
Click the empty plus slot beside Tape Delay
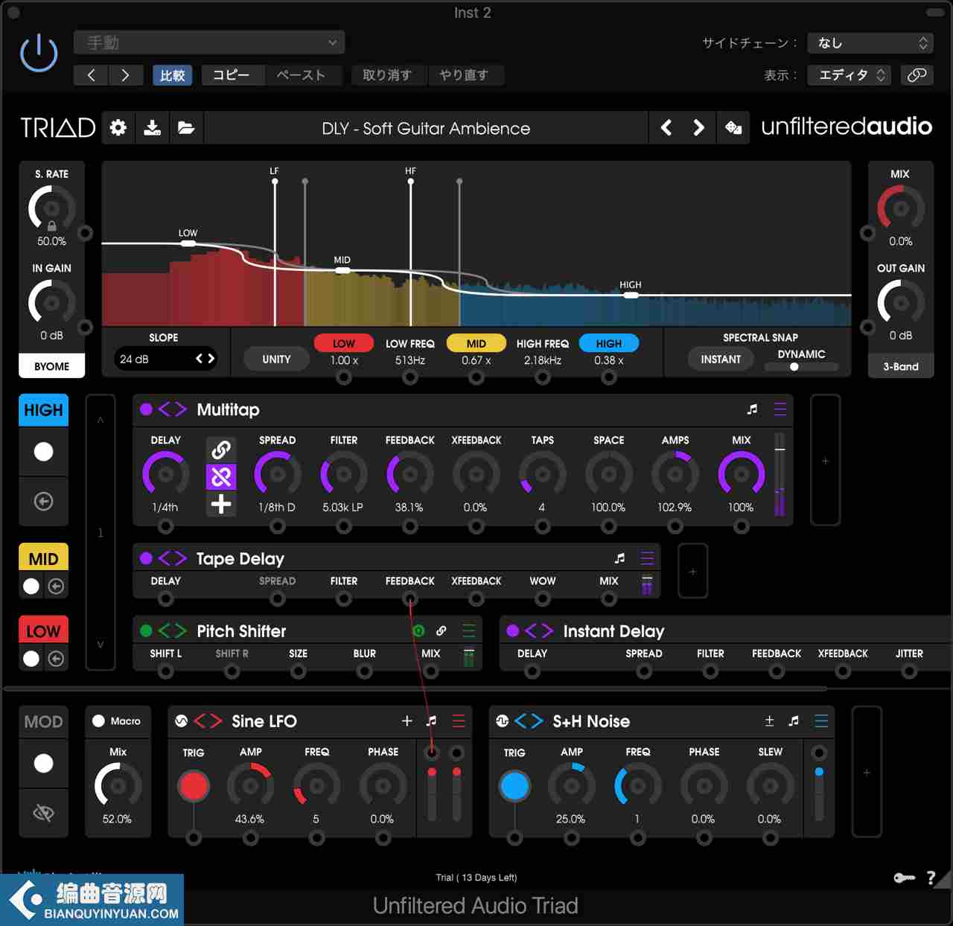(692, 571)
